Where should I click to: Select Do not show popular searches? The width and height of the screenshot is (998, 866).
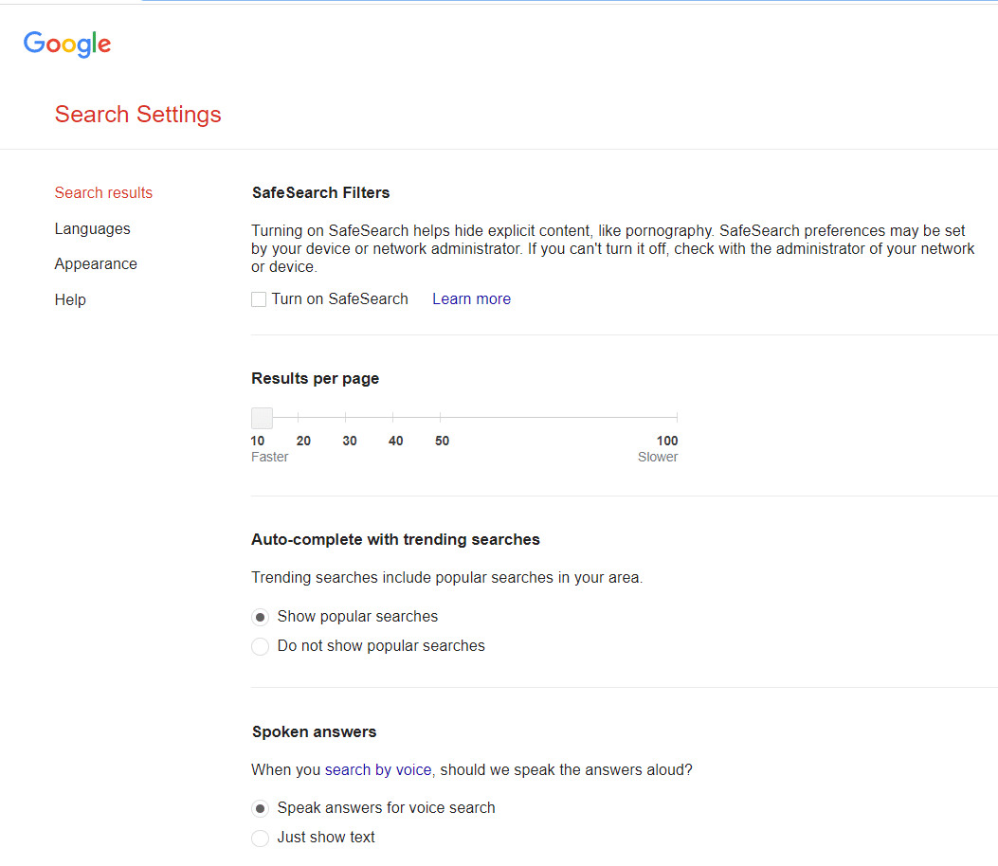click(261, 646)
